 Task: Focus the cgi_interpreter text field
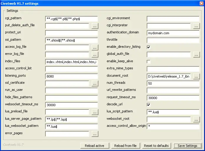click(169, 26)
